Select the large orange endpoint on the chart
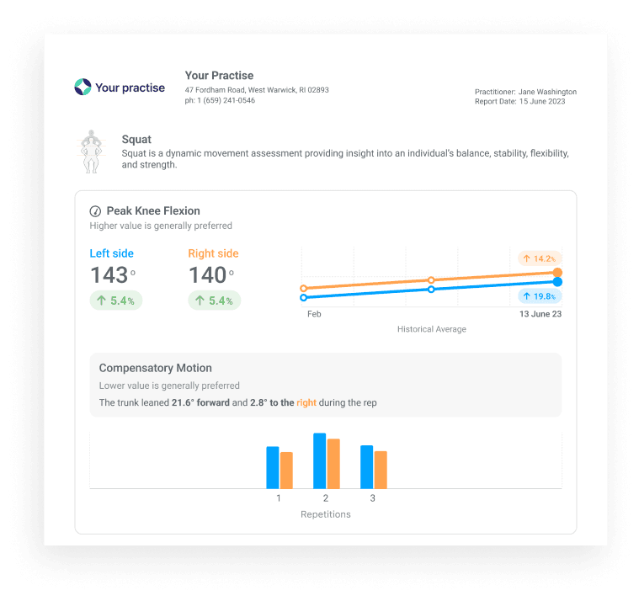Image resolution: width=639 pixels, height=596 pixels. tap(557, 273)
